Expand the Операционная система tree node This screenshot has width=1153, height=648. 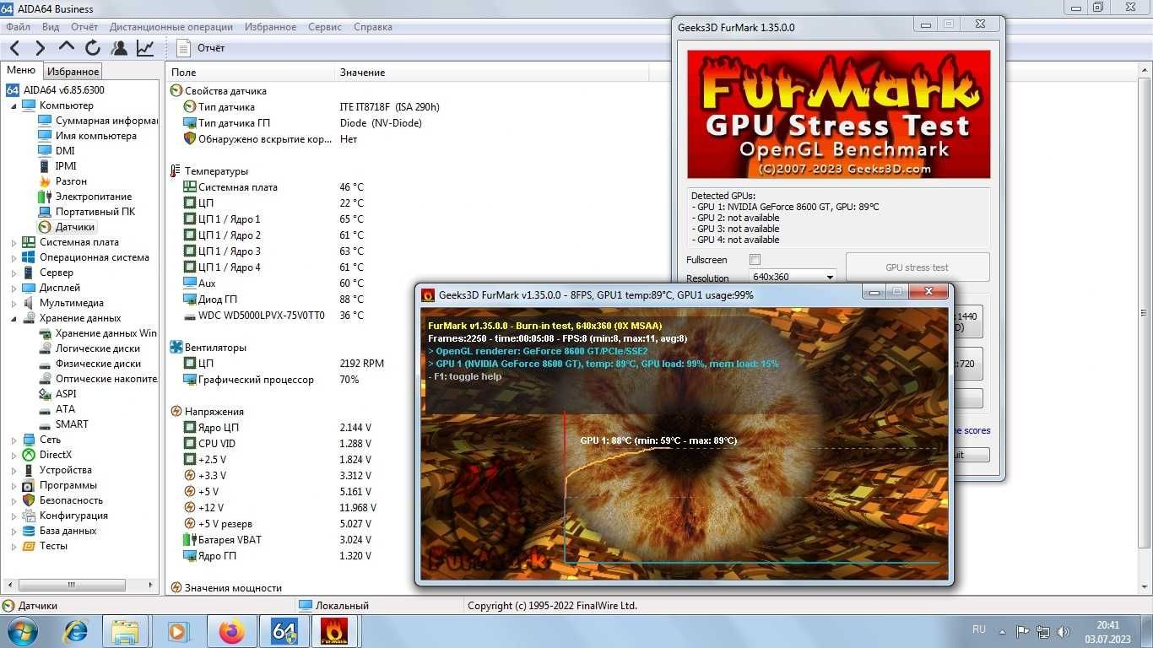point(14,257)
